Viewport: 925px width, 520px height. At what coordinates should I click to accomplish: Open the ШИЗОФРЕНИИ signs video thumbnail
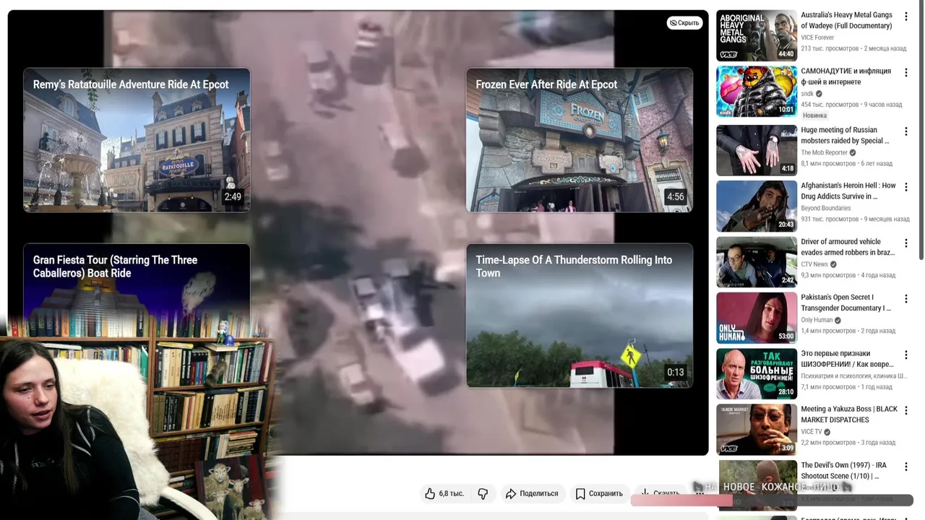[757, 374]
